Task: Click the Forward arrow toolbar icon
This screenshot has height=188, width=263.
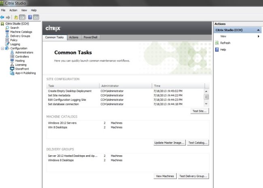Action: point(8,17)
